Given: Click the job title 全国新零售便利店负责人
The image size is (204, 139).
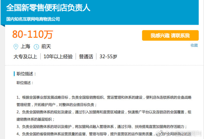Looking at the screenshot, I should [x=48, y=8].
